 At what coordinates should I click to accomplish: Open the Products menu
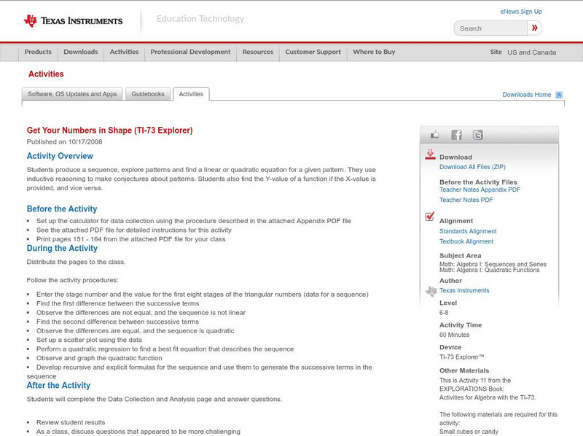coord(38,52)
